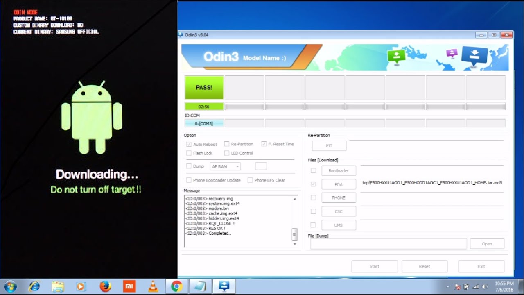The width and height of the screenshot is (524, 295).
Task: Enable Phone Bootloader Update checkbox
Action: (189, 180)
